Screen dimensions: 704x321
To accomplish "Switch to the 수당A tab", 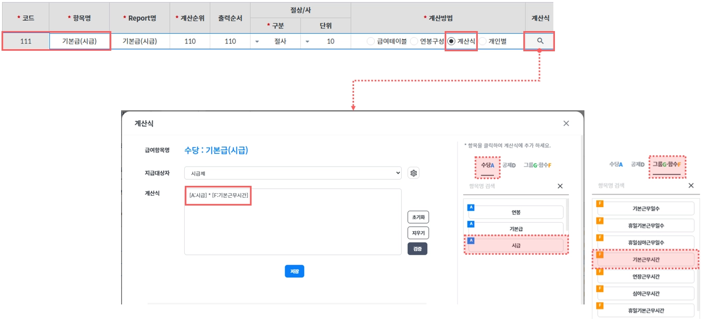I will point(488,165).
